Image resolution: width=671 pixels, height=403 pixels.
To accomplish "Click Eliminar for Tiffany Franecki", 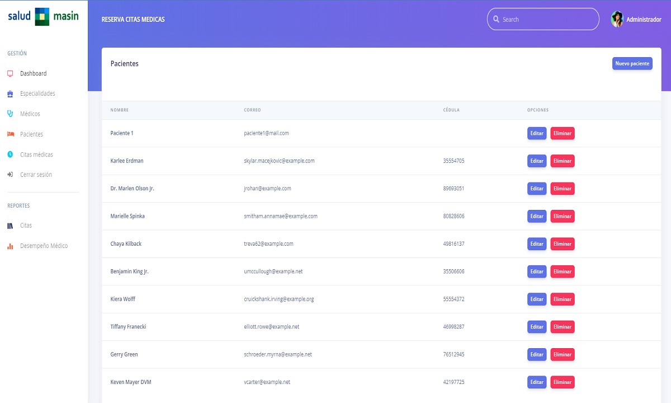I will (563, 326).
